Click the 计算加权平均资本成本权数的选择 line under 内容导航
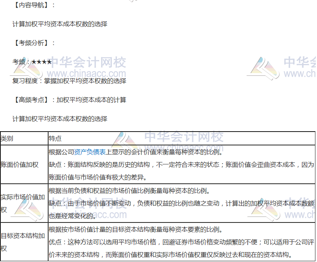This screenshot has height=262, width=317. [60, 24]
